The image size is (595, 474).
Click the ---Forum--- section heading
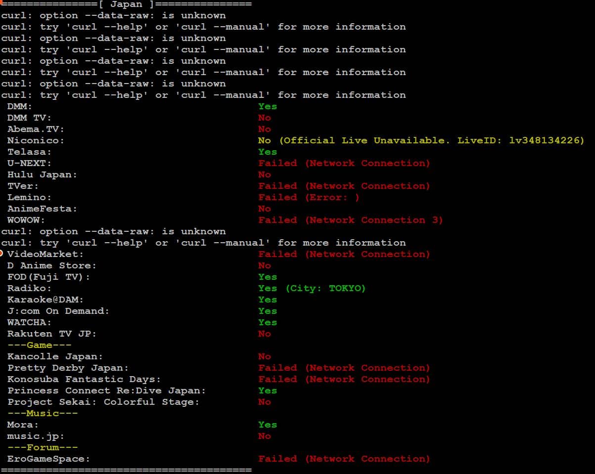pos(43,447)
